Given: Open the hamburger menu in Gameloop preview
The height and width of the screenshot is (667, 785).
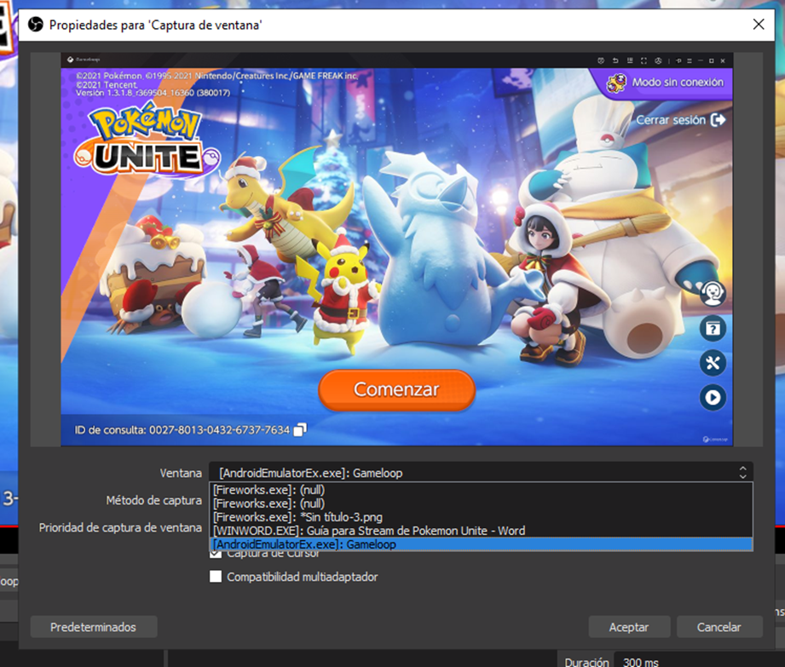Looking at the screenshot, I should [x=690, y=60].
